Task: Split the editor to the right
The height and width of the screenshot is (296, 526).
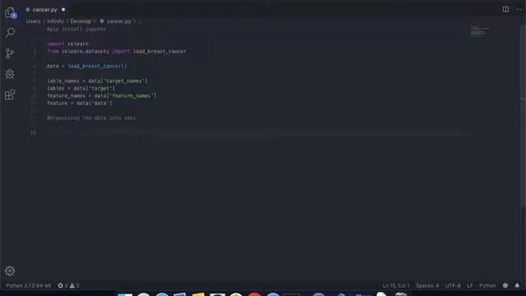Action: coord(505,9)
